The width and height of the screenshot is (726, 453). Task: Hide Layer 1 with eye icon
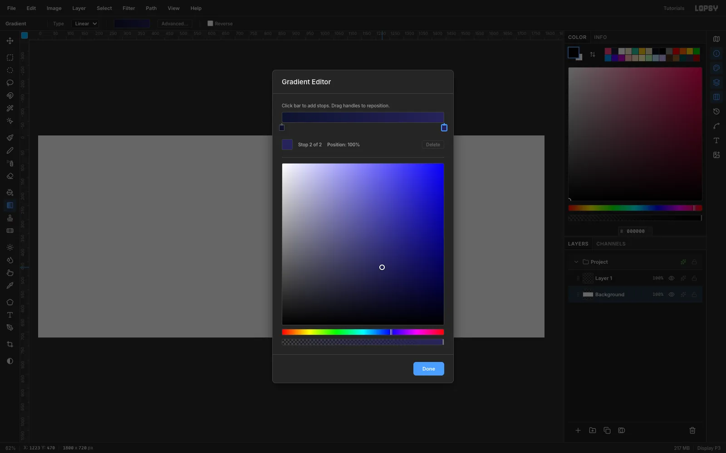(672, 278)
